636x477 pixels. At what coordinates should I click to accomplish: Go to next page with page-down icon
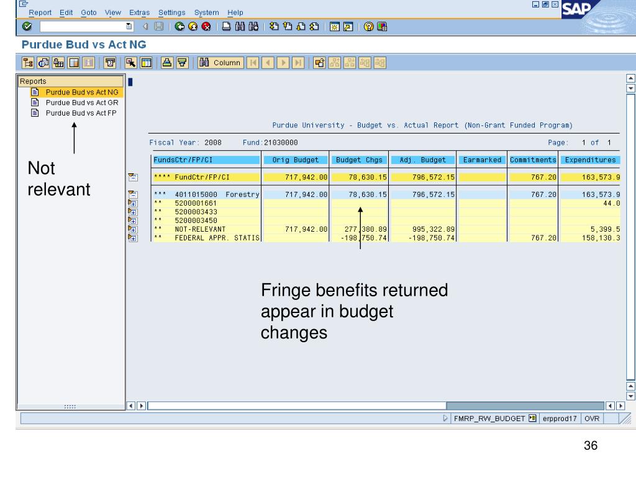tap(301, 26)
